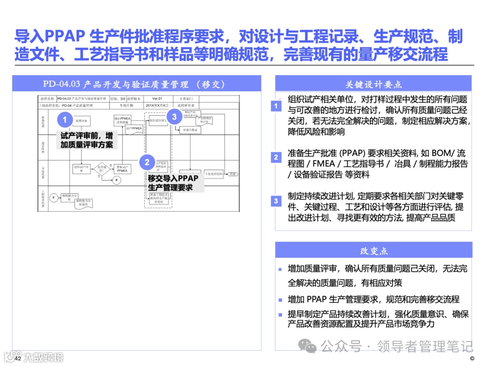Click the '项目经理' swimlane label
The height and width of the screenshot is (366, 489).
click(x=43, y=147)
